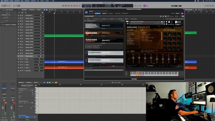Toggle mute on the Guitar 2 track
Screen dimensions: 215x121
tap(21, 68)
